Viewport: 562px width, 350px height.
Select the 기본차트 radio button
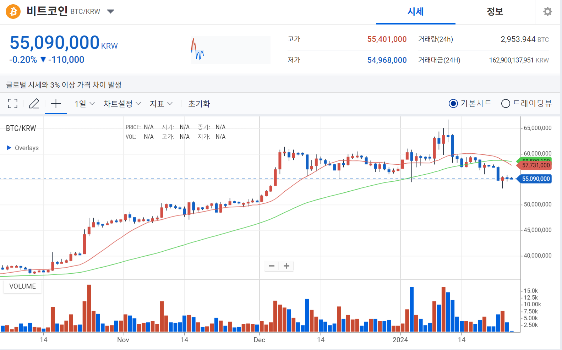[453, 103]
